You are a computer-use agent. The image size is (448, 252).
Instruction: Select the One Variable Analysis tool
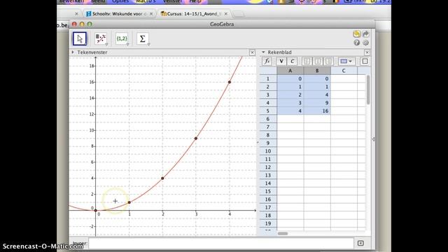point(101,38)
